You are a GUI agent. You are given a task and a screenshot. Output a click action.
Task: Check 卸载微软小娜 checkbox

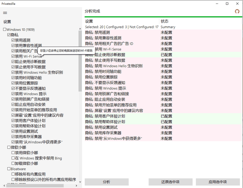(13, 163)
